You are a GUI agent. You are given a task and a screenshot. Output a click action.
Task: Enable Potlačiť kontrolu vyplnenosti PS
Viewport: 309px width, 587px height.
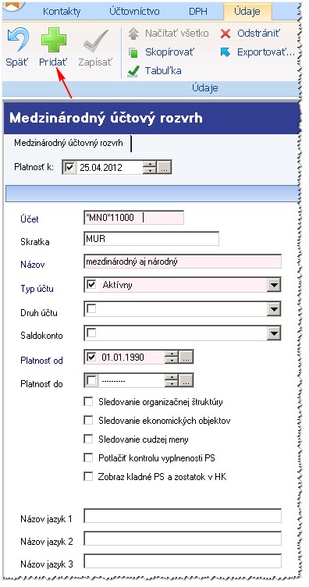click(x=88, y=457)
